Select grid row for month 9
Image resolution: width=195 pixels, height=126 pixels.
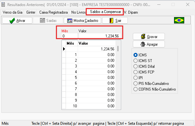click(x=89, y=100)
